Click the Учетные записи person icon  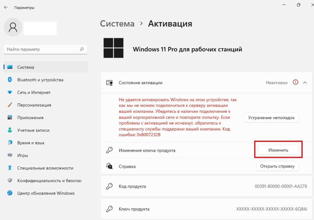(x=10, y=130)
